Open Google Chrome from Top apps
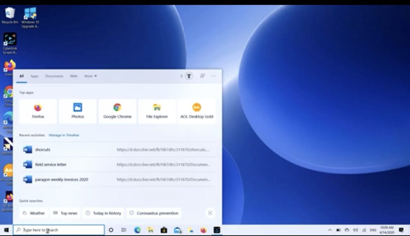This screenshot has width=410, height=236. pyautogui.click(x=117, y=111)
